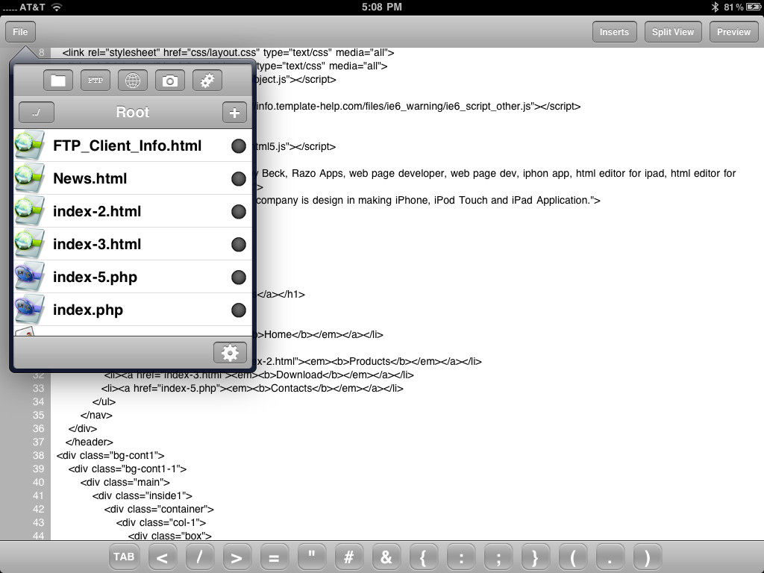Insert period key
The image size is (764, 573).
pyautogui.click(x=610, y=557)
